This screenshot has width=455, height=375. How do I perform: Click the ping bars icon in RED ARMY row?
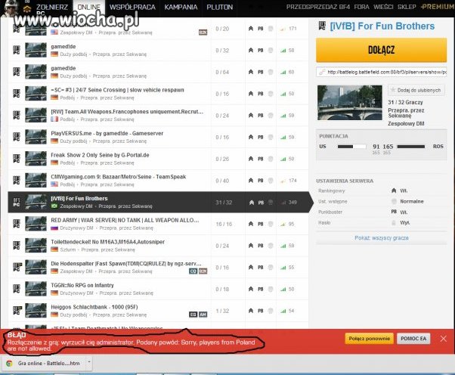(x=283, y=224)
